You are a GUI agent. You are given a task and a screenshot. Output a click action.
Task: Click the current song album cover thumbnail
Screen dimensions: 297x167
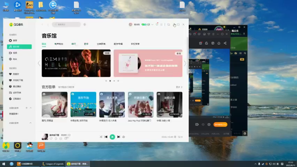point(45,137)
